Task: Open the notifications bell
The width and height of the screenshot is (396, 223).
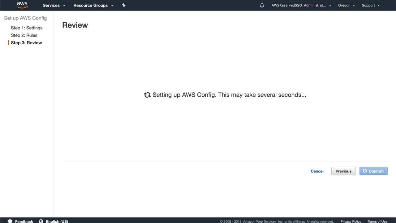Action: tap(262, 5)
